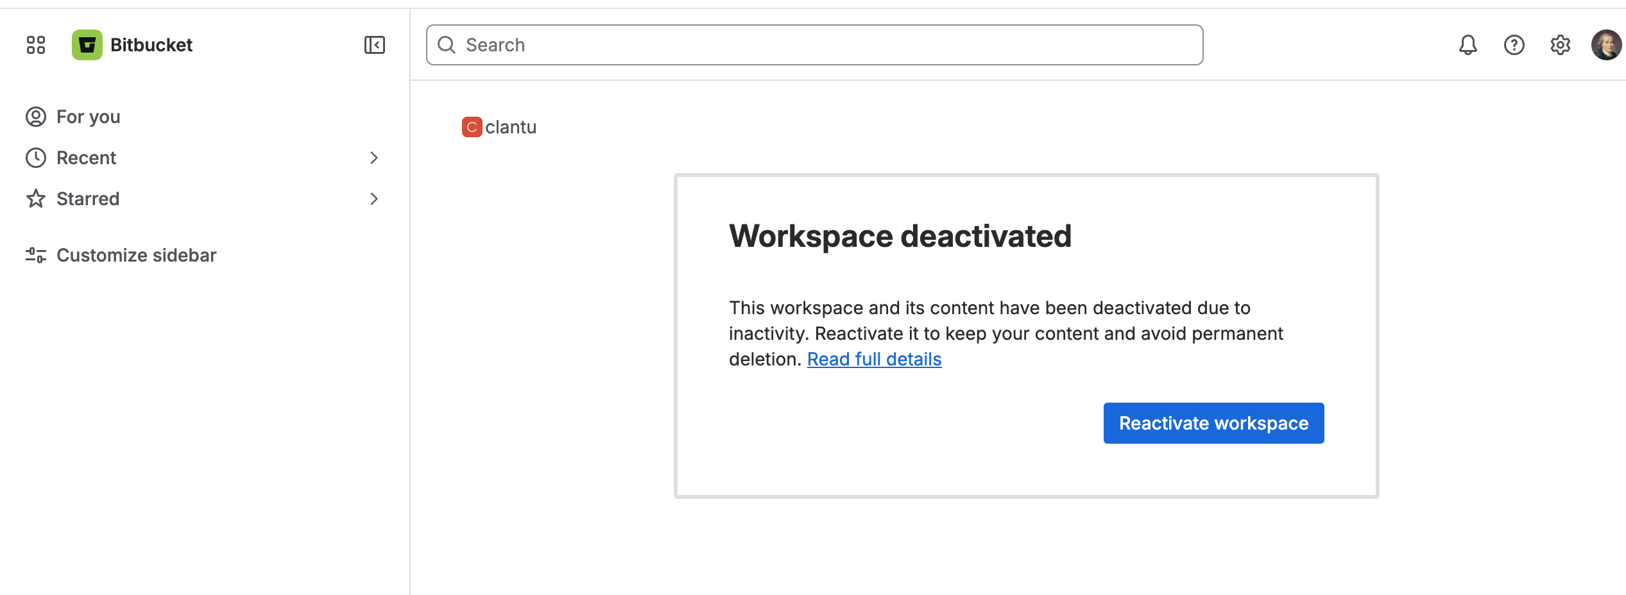
Task: Click inside the Search field
Action: point(815,45)
